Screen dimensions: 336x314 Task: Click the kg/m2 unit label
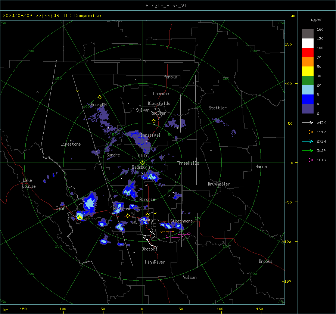click(317, 20)
